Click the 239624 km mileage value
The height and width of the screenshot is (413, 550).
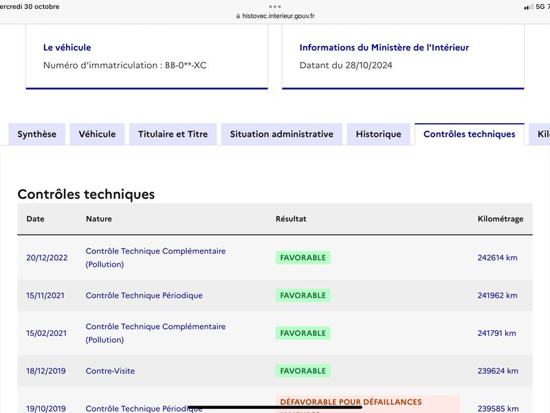coord(498,371)
